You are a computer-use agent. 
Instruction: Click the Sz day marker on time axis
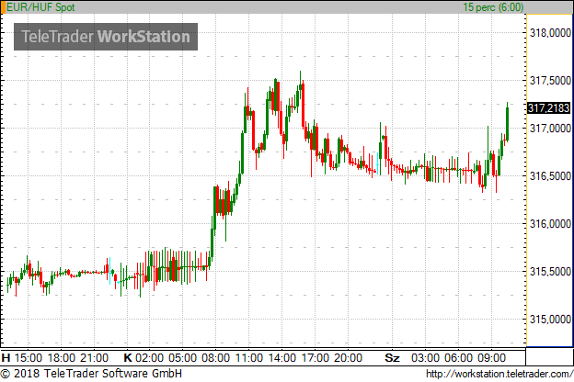[x=392, y=357]
